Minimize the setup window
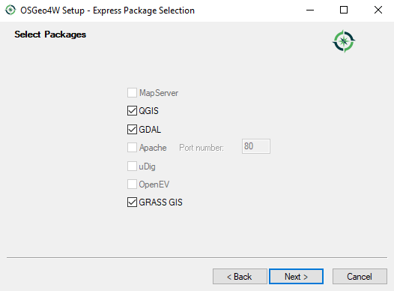This screenshot has width=394, height=291. point(310,10)
